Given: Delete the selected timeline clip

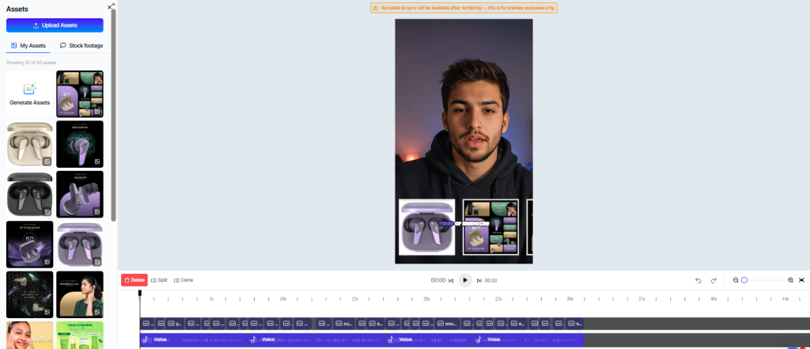Looking at the screenshot, I should [x=134, y=279].
